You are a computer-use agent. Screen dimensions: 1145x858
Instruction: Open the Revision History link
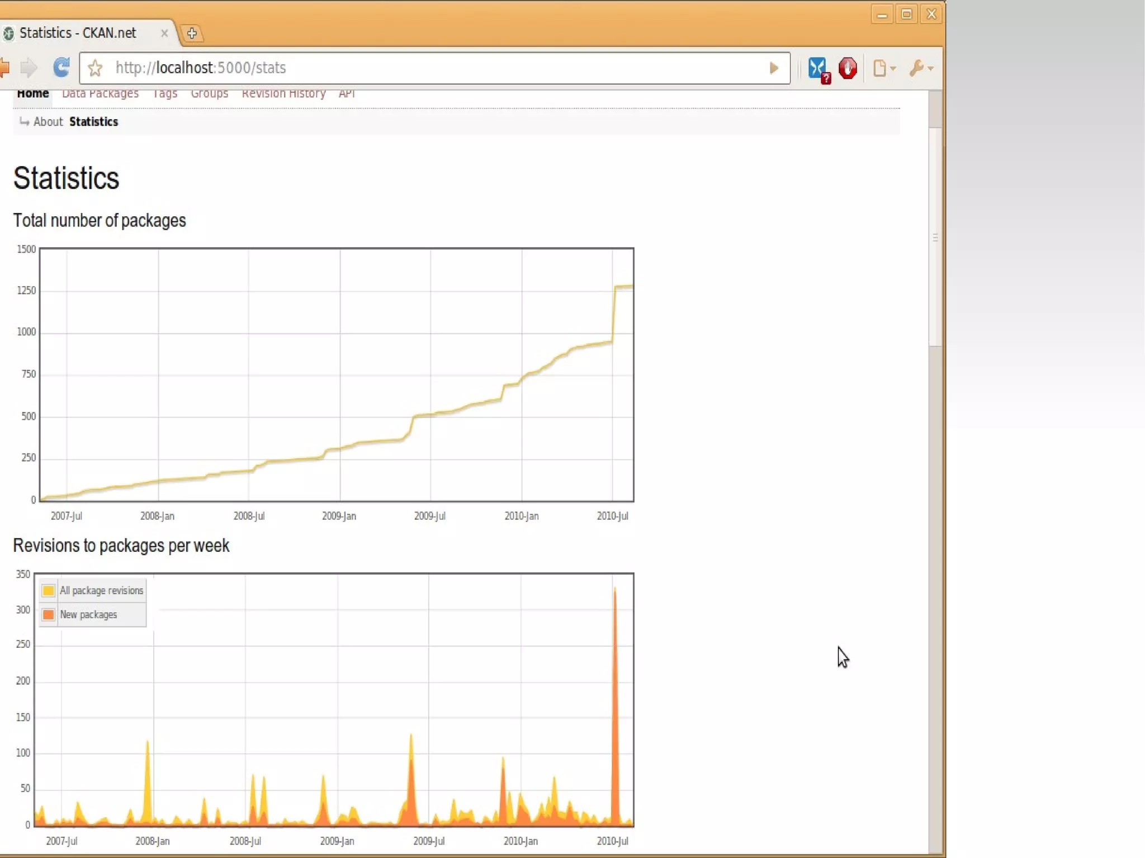pos(283,94)
